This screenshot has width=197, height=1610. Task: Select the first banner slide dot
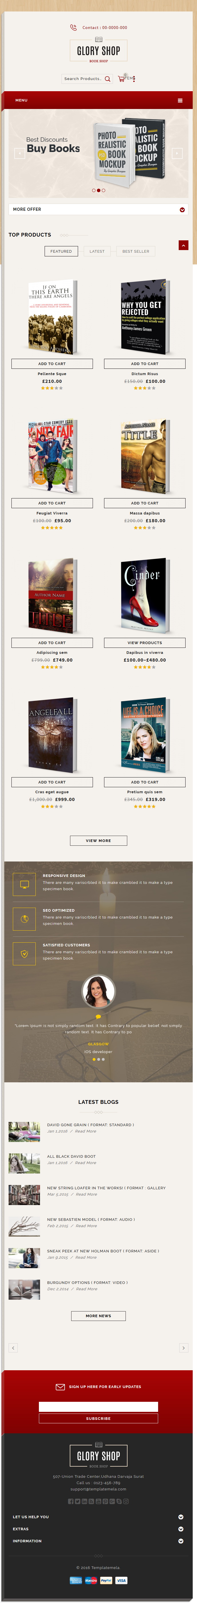click(x=93, y=190)
